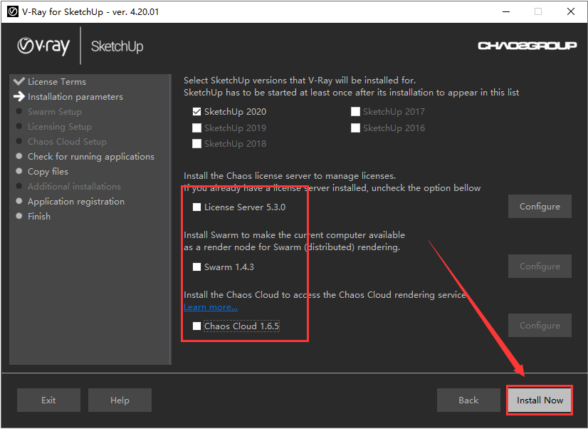Screen dimensions: 588x429
Task: Minimize the installer window
Action: (x=506, y=11)
